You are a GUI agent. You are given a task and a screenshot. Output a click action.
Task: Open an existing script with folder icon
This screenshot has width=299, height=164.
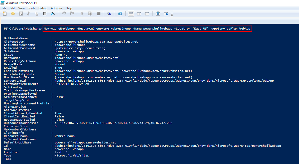click(13, 14)
